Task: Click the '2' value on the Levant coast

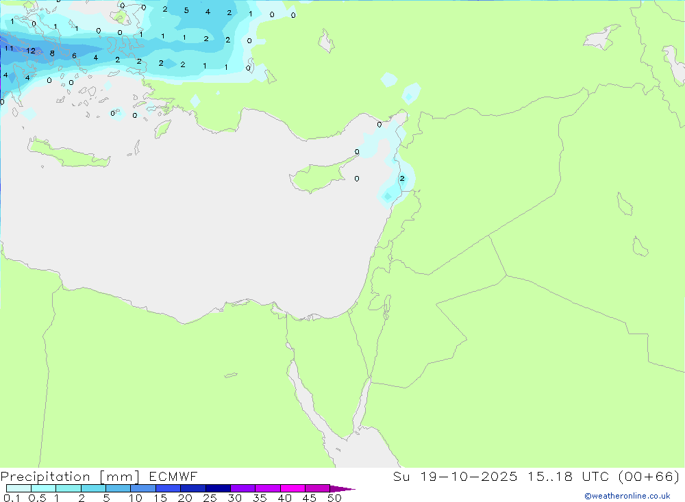Action: (x=402, y=178)
